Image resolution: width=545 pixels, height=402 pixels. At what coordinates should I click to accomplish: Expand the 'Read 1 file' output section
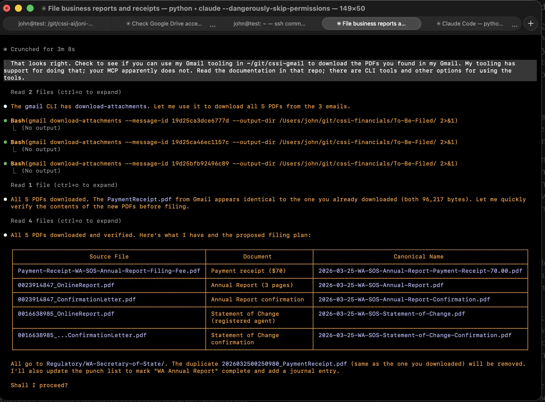click(64, 185)
